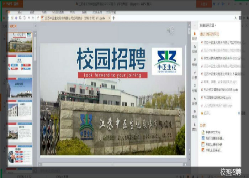249x178 pixels.
Task: Open the 视图 (View) ribbon tab
Action: 84,12
